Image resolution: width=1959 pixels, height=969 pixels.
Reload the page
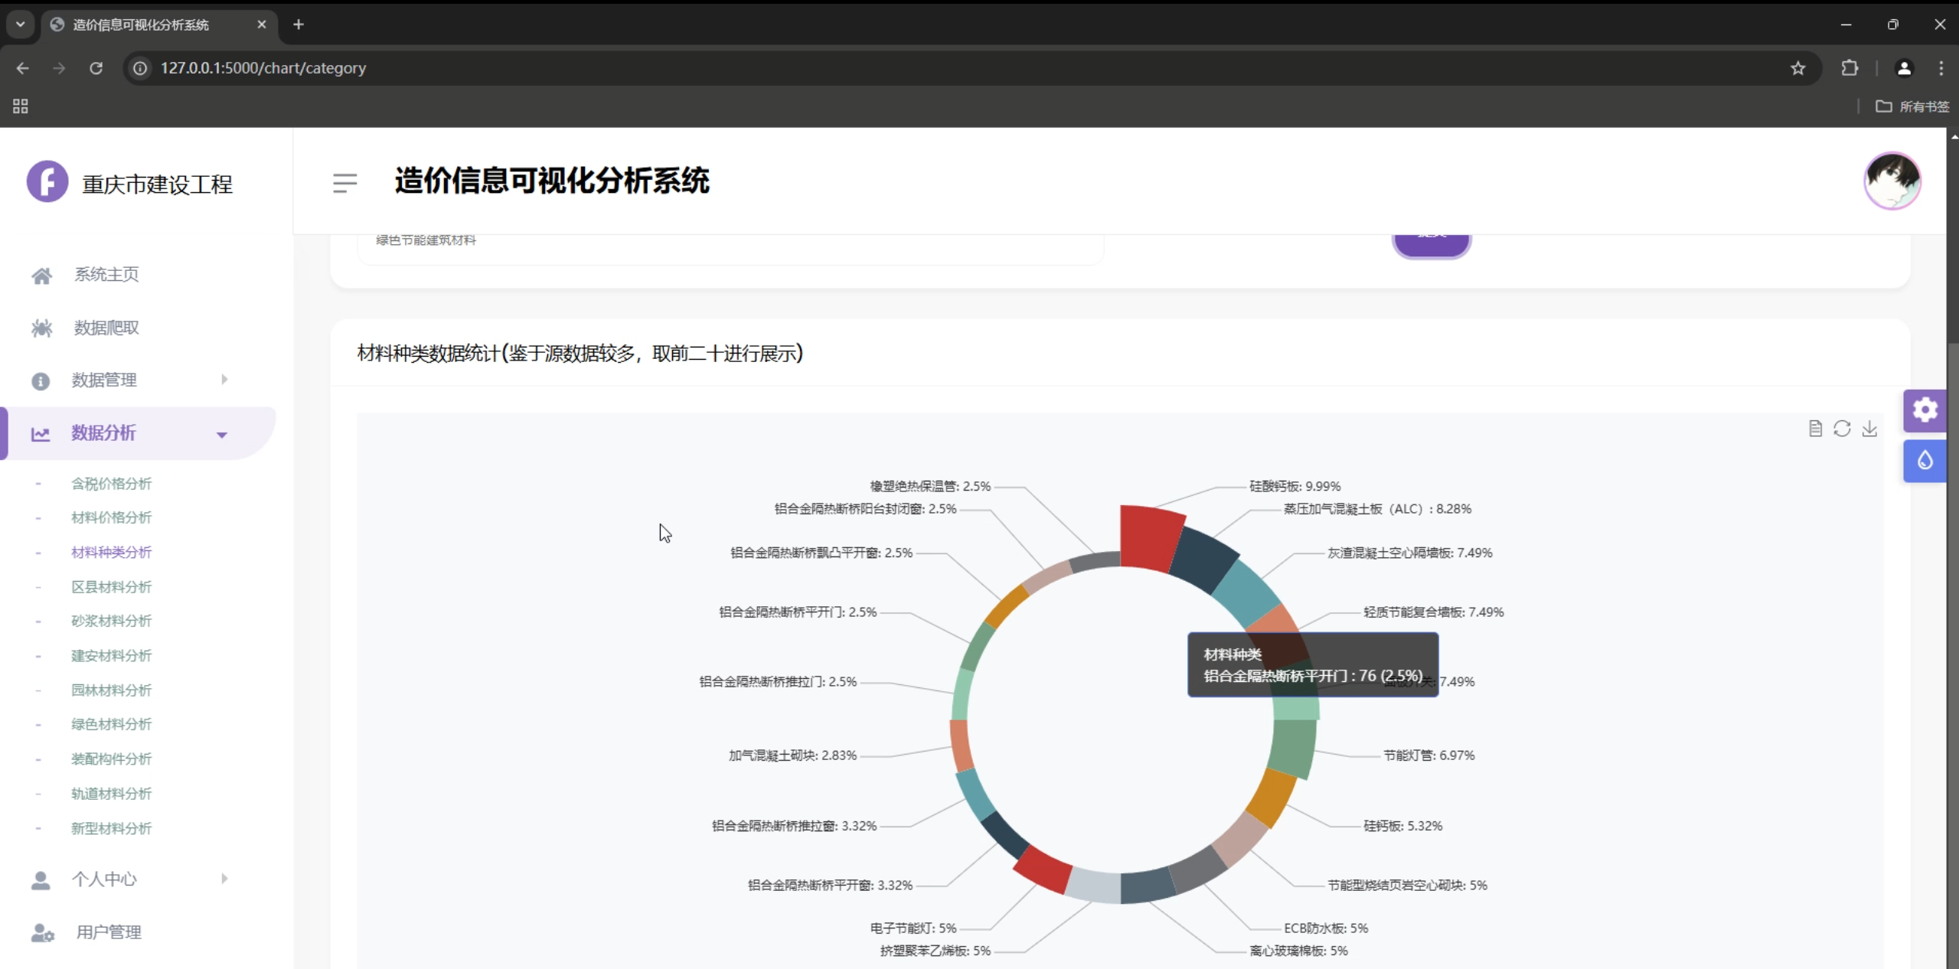click(x=96, y=68)
